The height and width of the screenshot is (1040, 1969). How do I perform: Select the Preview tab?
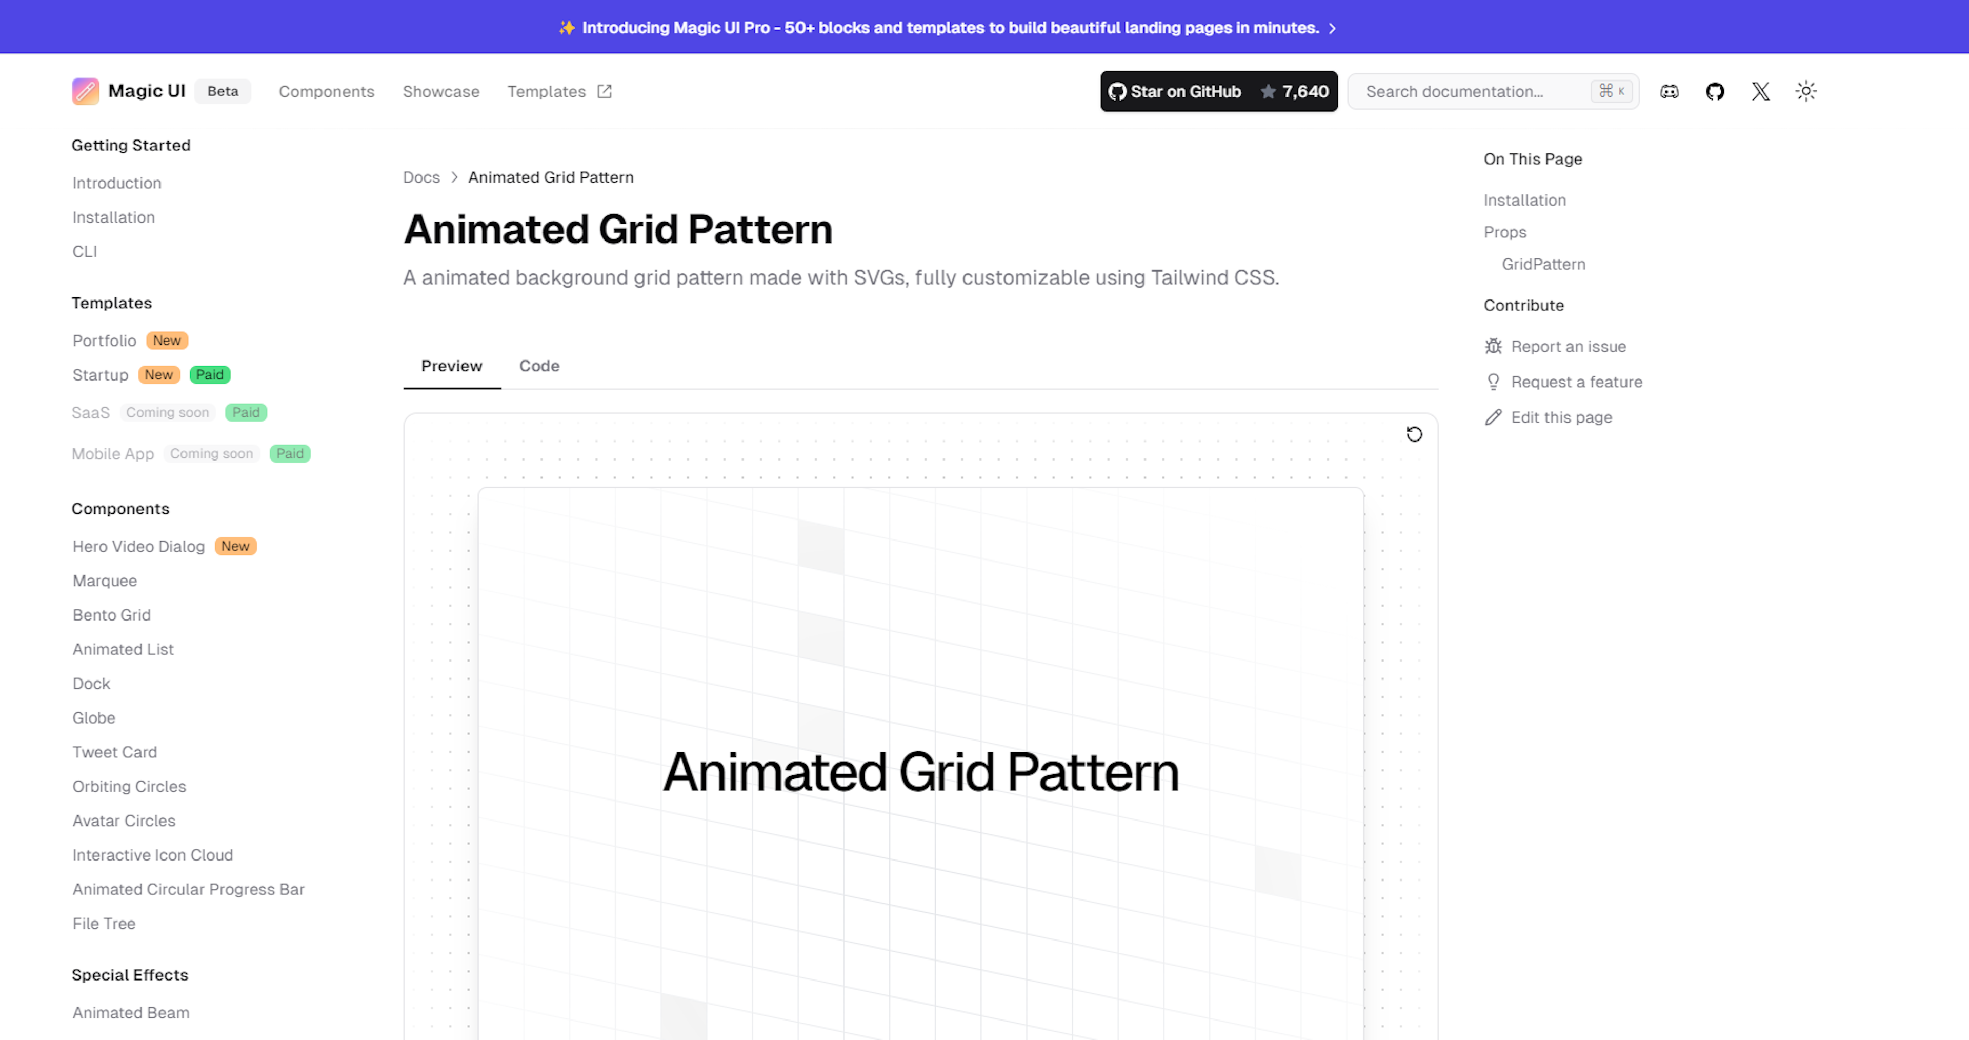point(451,366)
